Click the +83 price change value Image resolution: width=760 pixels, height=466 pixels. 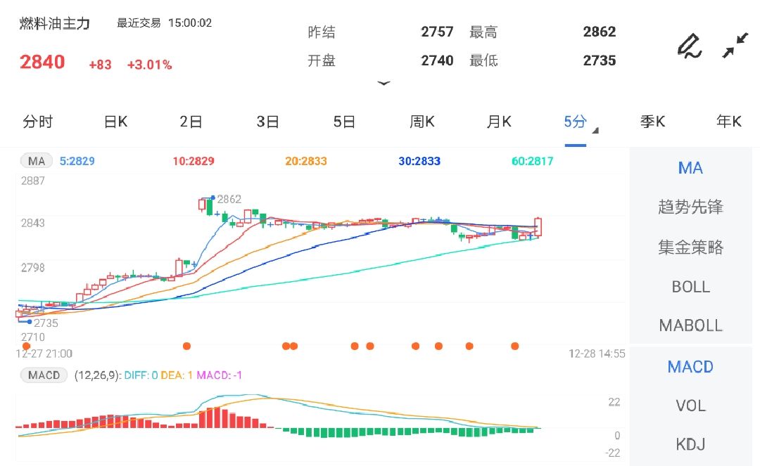coord(101,65)
